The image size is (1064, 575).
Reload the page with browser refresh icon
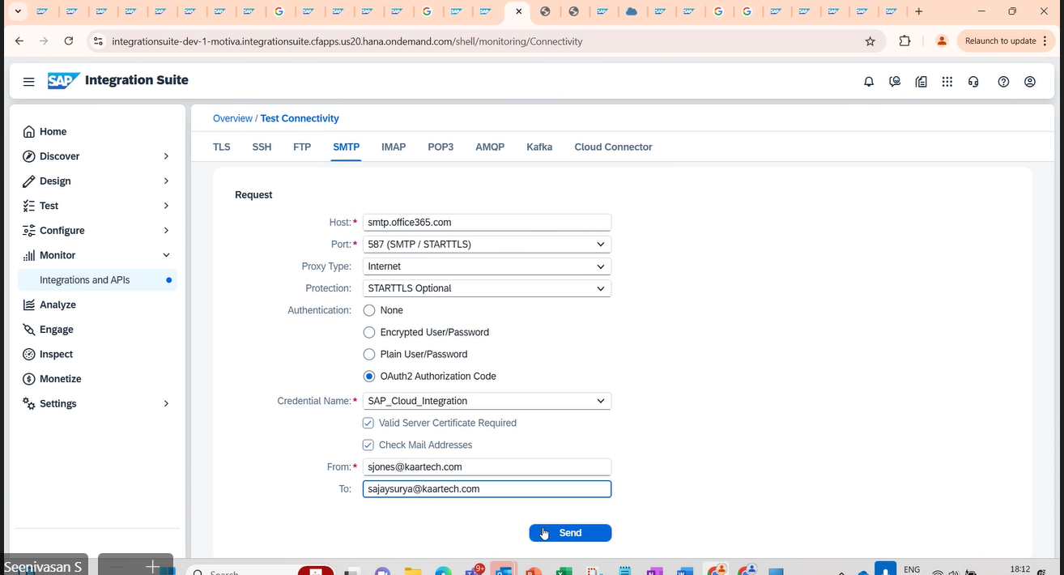(x=69, y=41)
